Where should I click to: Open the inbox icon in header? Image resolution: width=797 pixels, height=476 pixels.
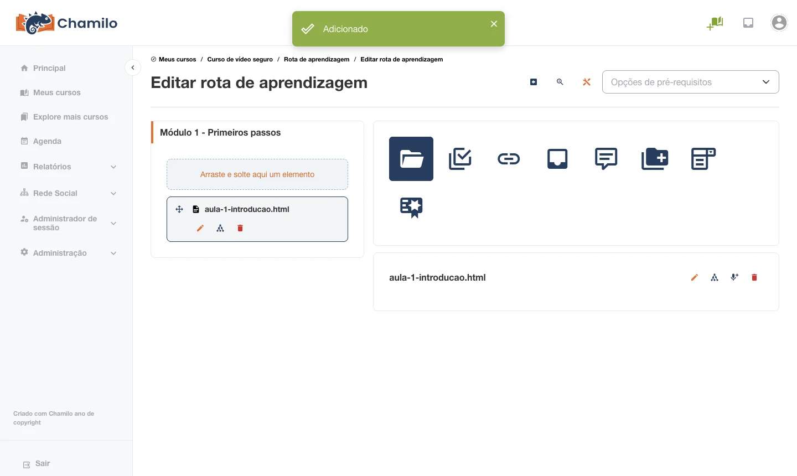748,23
